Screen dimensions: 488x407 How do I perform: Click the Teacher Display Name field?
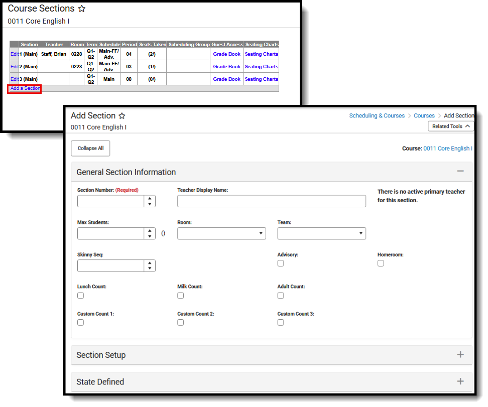coord(271,201)
